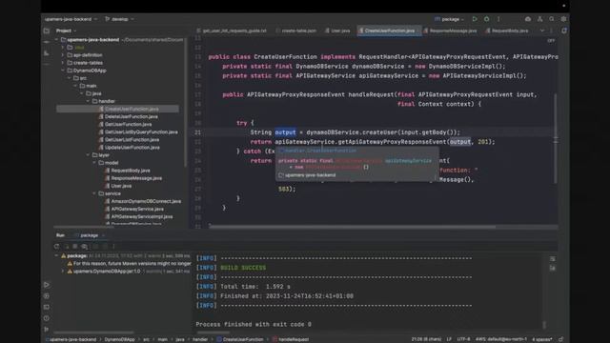Collapse the package run result node
This screenshot has height=343, width=610.
click(57, 255)
